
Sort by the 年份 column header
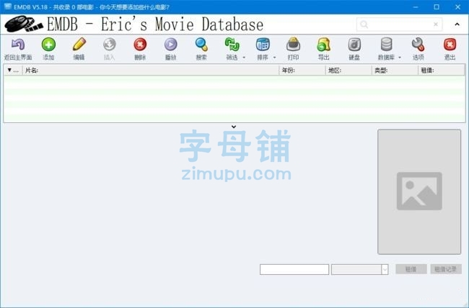(302, 71)
